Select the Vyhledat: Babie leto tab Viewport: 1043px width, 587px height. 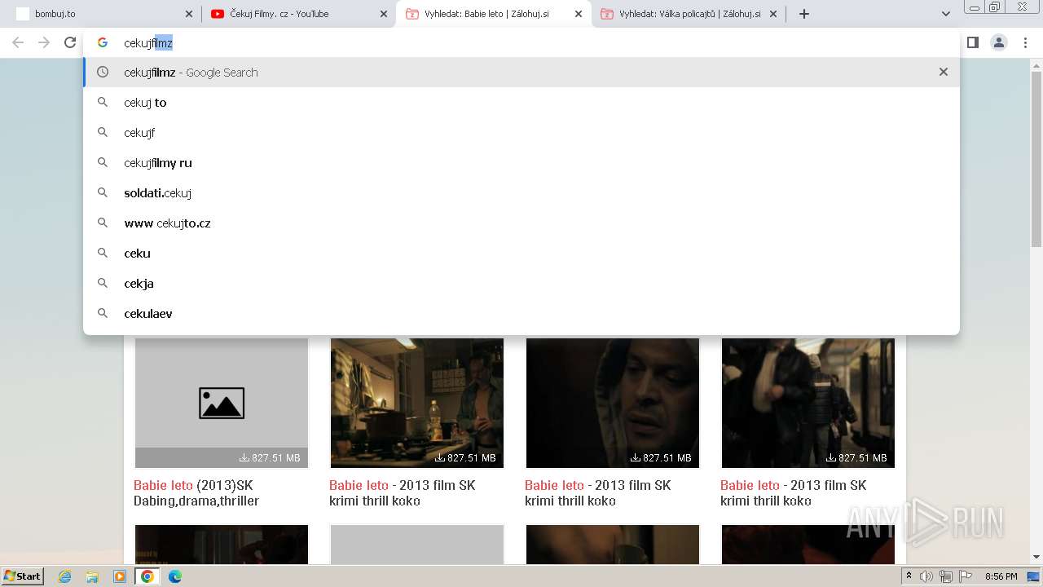493,14
